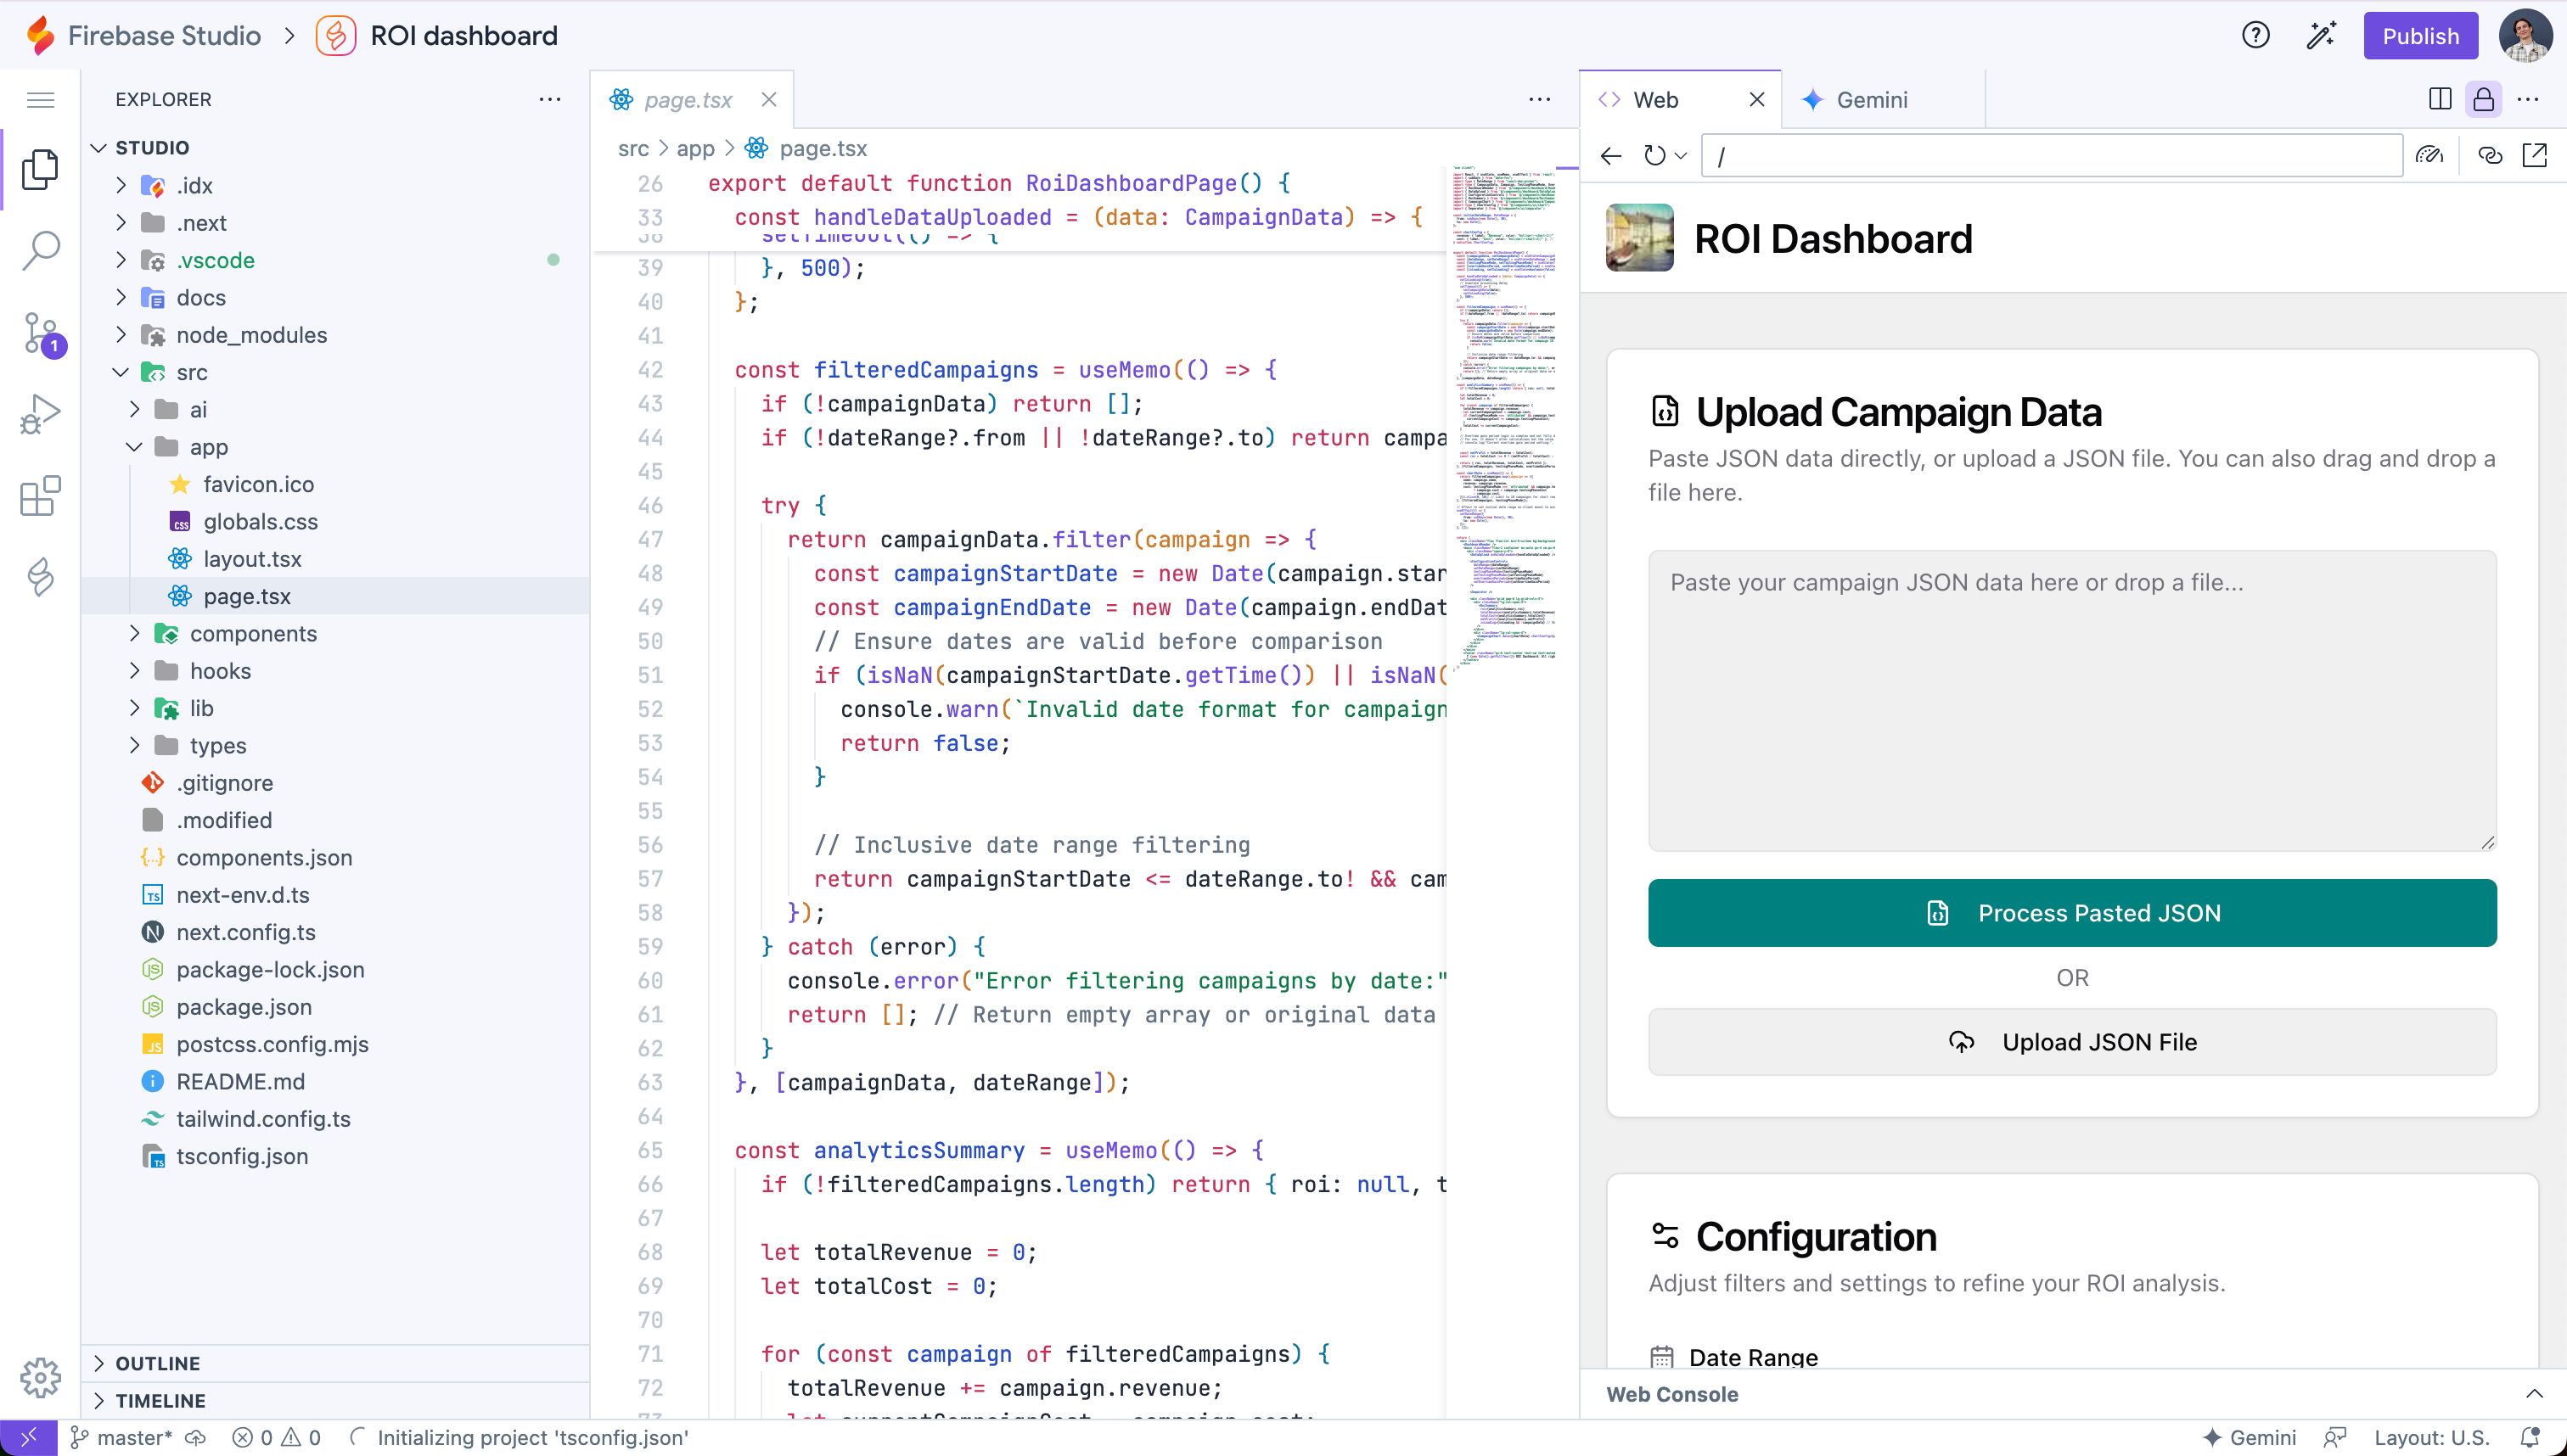This screenshot has width=2567, height=1456.
Task: Open reload options dropdown arrow
Action: coord(1681,156)
